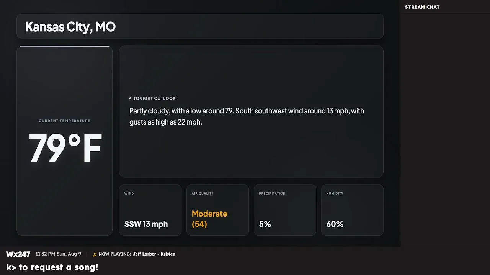
Task: Click the 11:32 PM Sun, Aug 9 timestamp
Action: [58, 254]
